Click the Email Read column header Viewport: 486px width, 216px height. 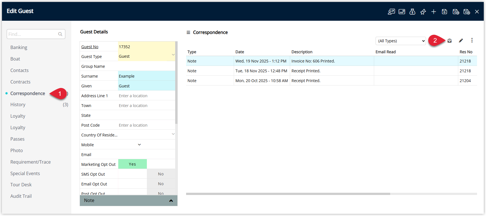click(385, 52)
